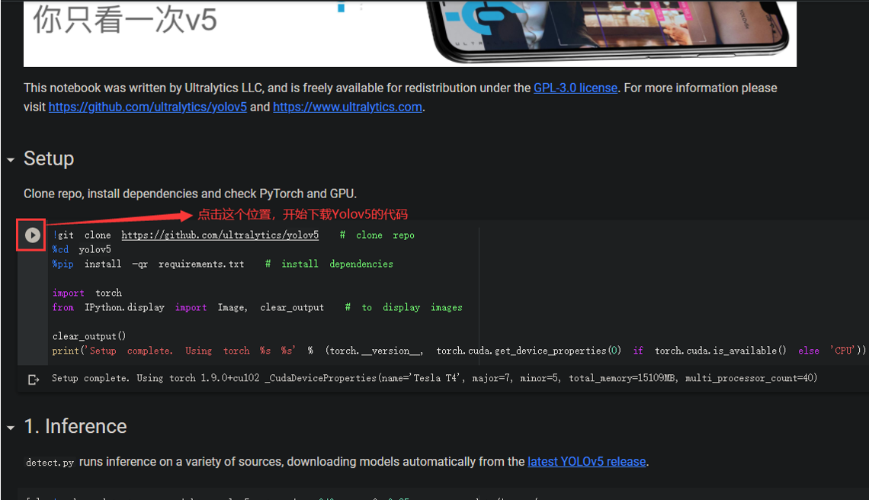869x500 pixels.
Task: Click the 'Clone repo, install dependencies' description
Action: [x=190, y=194]
